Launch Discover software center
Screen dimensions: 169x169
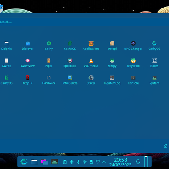tap(27, 46)
